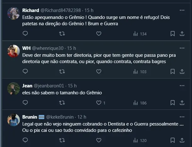
Task: Open Jean's profile picture
Action: (14, 89)
